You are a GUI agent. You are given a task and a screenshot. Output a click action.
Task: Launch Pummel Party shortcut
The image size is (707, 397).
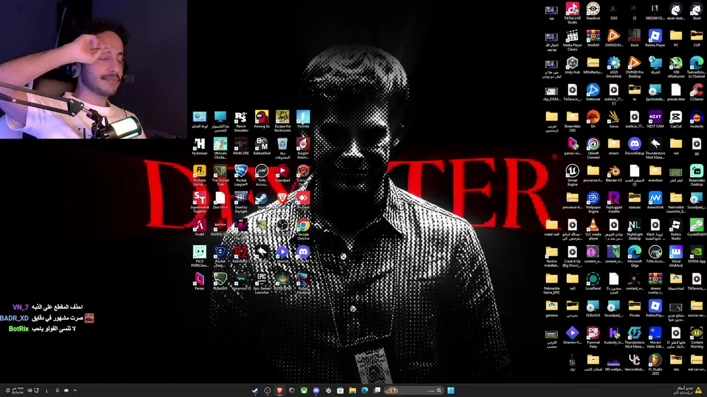[593, 337]
